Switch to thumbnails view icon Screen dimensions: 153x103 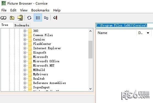coord(46,18)
